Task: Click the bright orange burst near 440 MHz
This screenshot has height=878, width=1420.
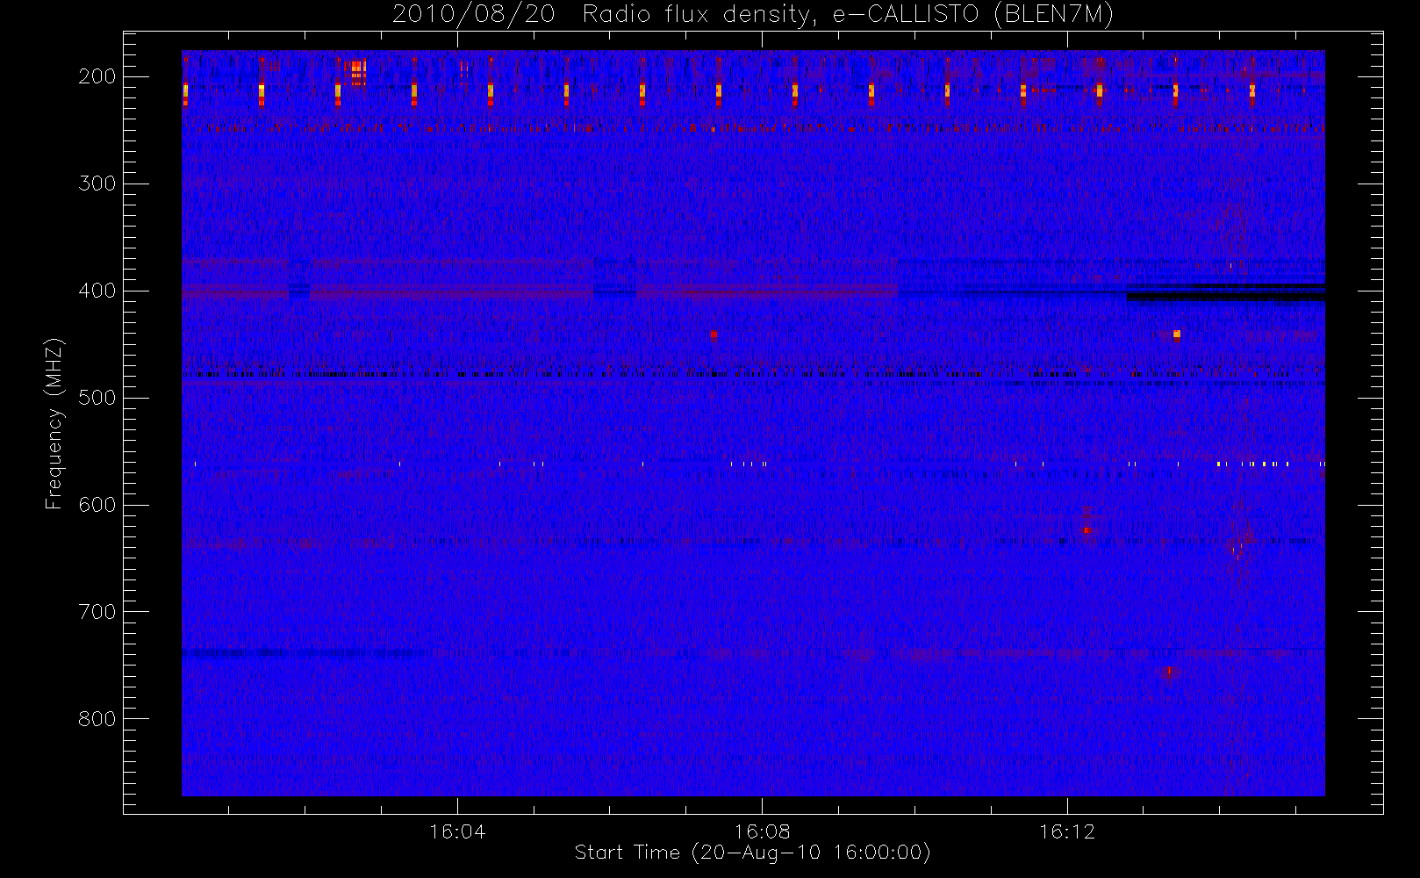Action: pos(1177,334)
